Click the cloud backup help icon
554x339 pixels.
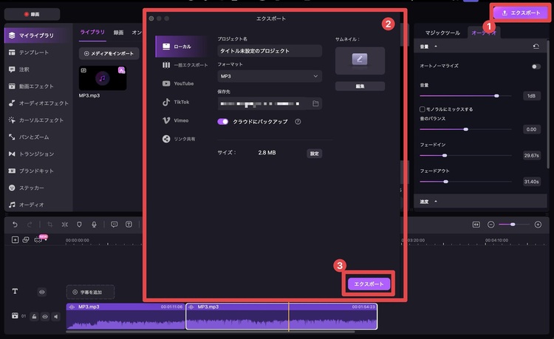(x=298, y=121)
